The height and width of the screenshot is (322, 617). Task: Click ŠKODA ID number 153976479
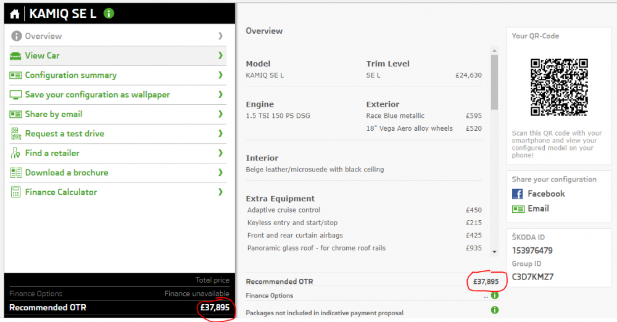(x=532, y=250)
